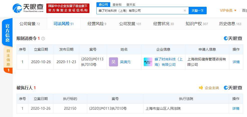Open the red 国家中小企业发展子基金 banner
The width and height of the screenshot is (247, 117).
68,8
